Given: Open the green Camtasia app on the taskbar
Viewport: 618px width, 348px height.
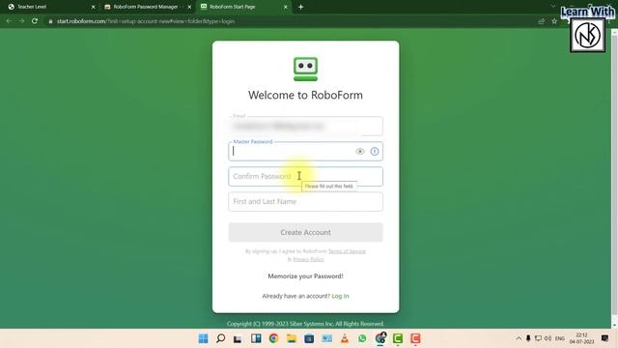Looking at the screenshot, I should click(398, 338).
